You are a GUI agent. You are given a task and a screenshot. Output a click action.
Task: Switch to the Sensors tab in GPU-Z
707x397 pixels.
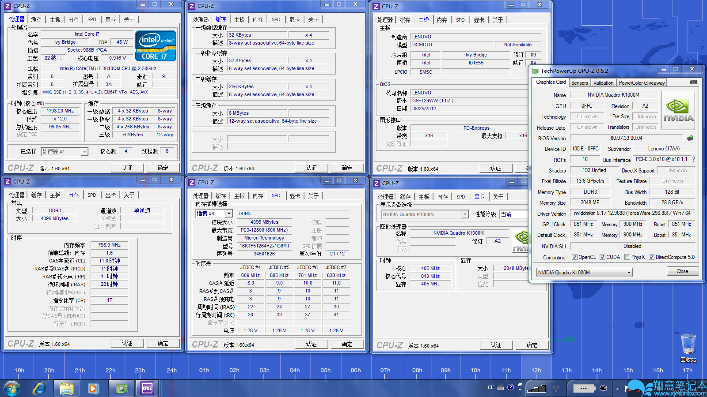coord(579,83)
